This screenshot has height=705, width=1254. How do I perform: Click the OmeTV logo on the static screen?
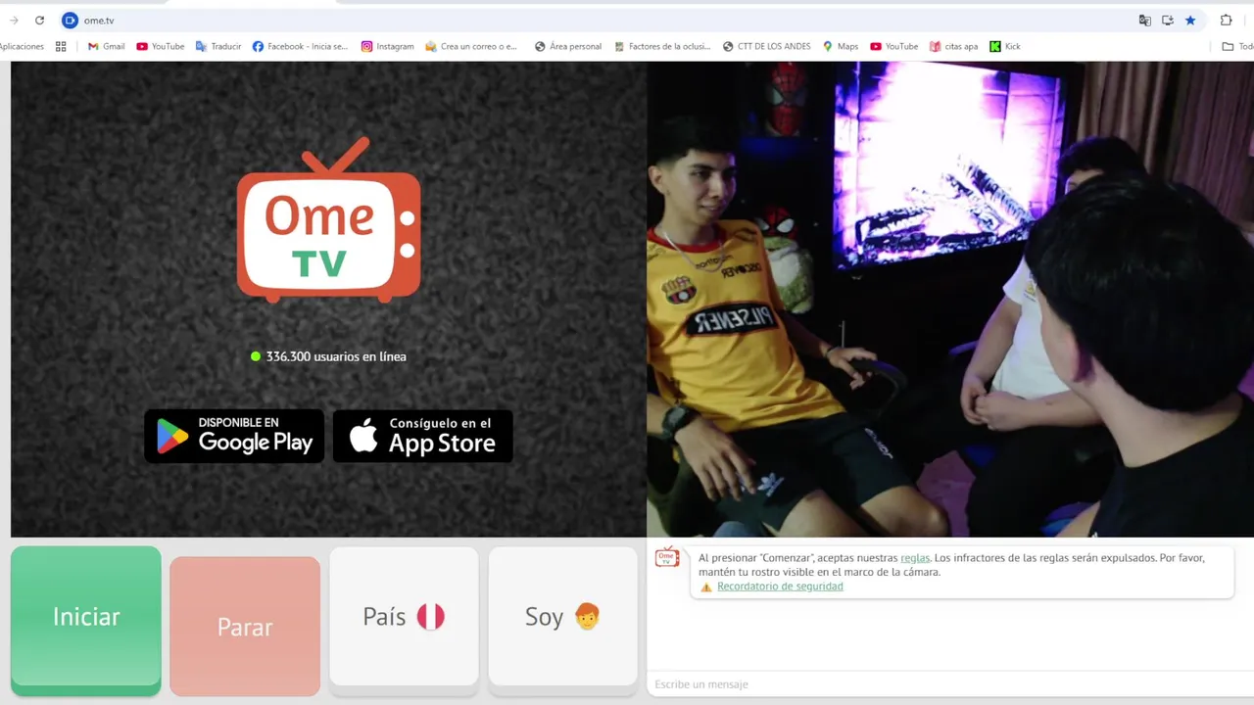pyautogui.click(x=329, y=219)
